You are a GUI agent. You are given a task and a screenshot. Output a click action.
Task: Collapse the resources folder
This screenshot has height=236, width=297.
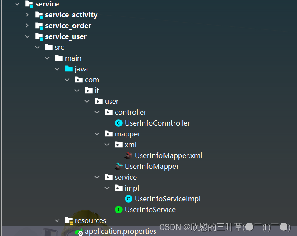(57, 220)
